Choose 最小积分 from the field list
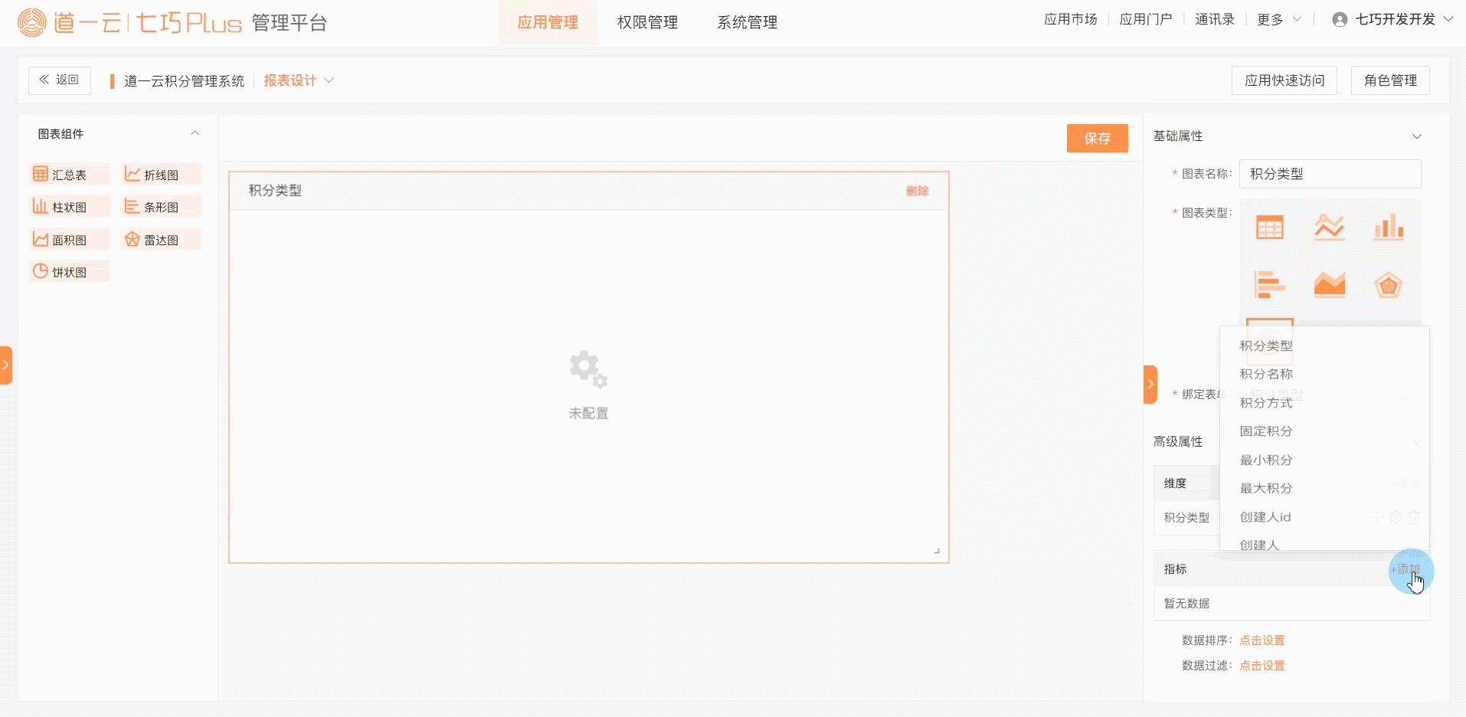This screenshot has height=717, width=1466. (x=1266, y=460)
